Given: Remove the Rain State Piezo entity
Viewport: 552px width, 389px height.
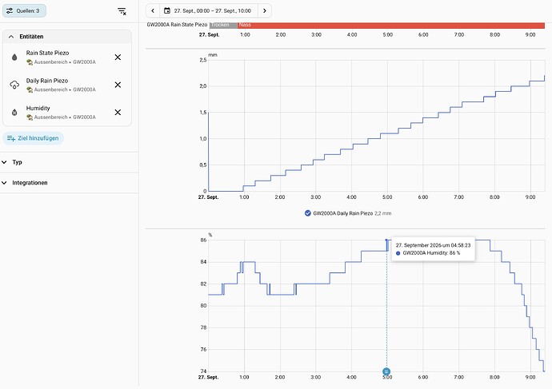Looking at the screenshot, I should coord(118,58).
